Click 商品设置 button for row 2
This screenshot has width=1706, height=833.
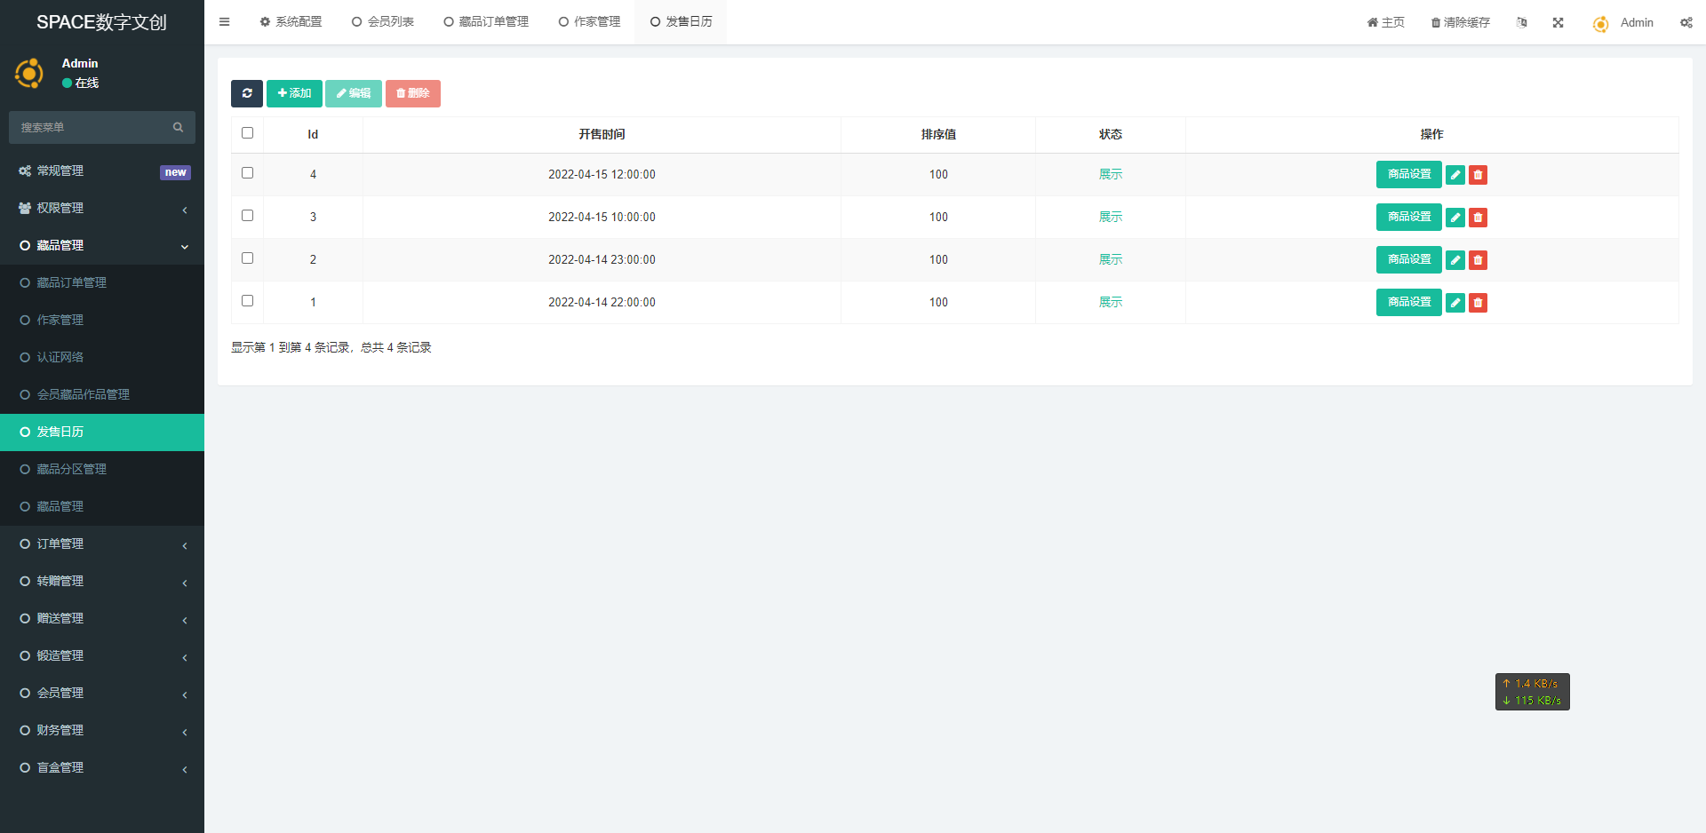pyautogui.click(x=1408, y=260)
